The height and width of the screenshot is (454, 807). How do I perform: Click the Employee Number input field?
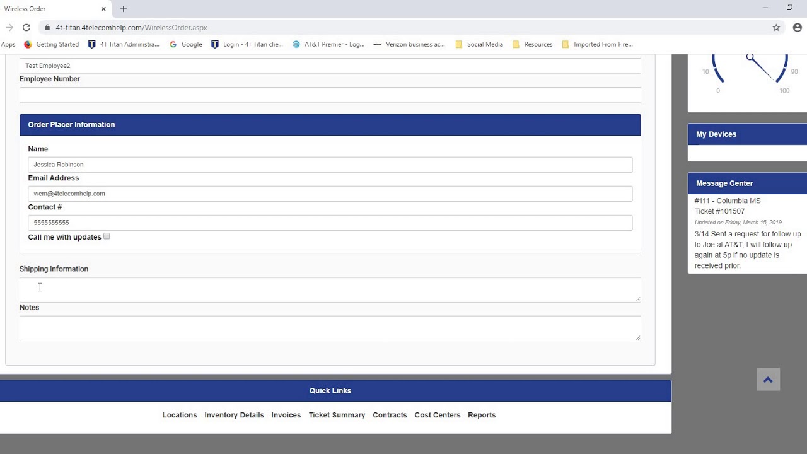pyautogui.click(x=330, y=95)
